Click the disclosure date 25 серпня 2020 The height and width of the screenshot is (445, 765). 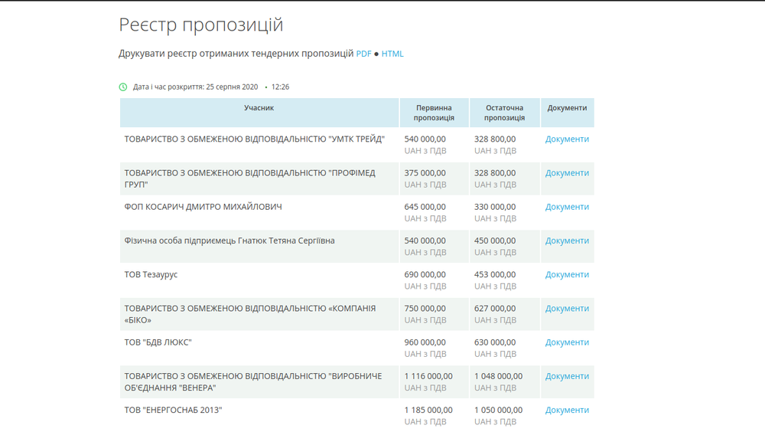[x=233, y=87]
